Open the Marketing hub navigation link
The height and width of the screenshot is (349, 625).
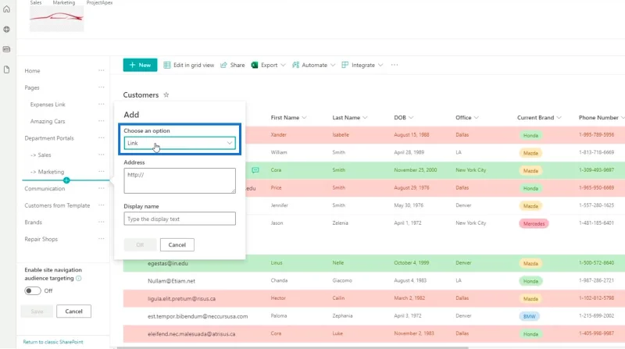click(64, 2)
